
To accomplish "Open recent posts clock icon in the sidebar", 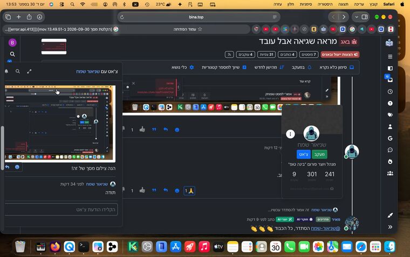I will pos(390,92).
